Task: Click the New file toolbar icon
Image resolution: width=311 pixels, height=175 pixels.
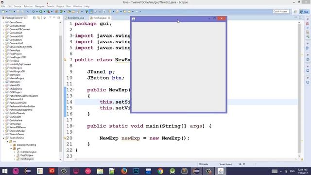Action: coord(3,12)
